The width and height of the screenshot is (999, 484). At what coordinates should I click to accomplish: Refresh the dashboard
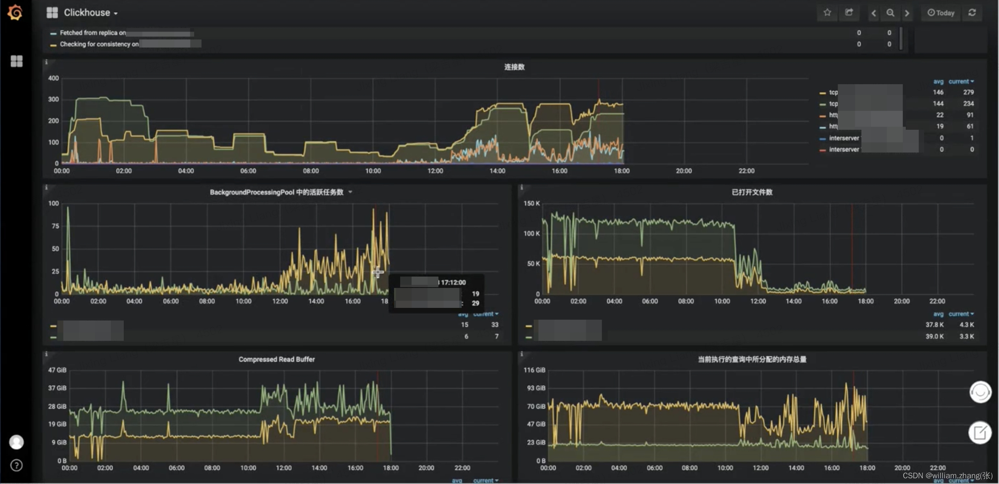tap(972, 13)
